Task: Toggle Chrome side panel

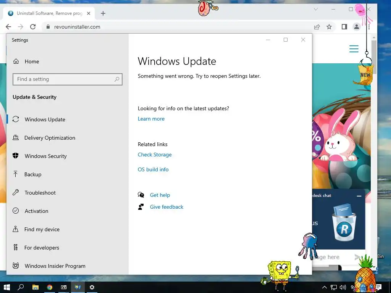Action: [344, 27]
